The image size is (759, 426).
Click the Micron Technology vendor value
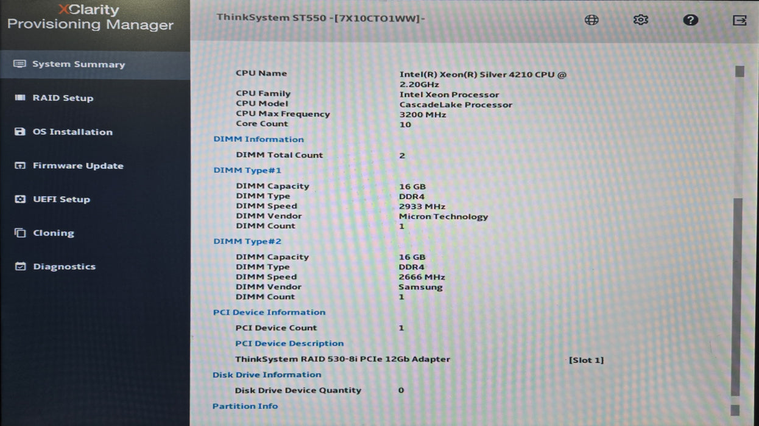pos(443,217)
